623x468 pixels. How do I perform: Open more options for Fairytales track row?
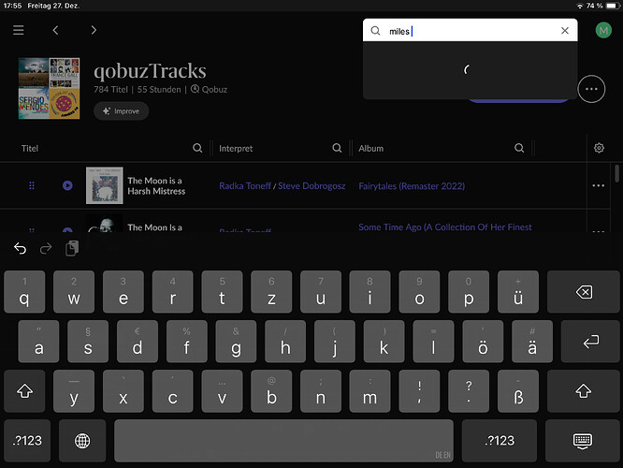[598, 185]
